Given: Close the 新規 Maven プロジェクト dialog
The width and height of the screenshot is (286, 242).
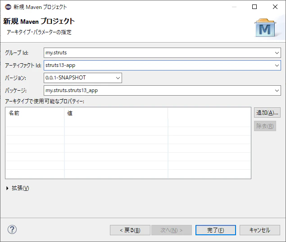Looking at the screenshot, I should pos(275,7).
